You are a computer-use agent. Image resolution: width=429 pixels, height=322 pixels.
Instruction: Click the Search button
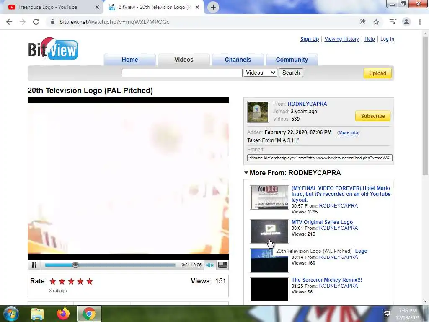(x=291, y=73)
